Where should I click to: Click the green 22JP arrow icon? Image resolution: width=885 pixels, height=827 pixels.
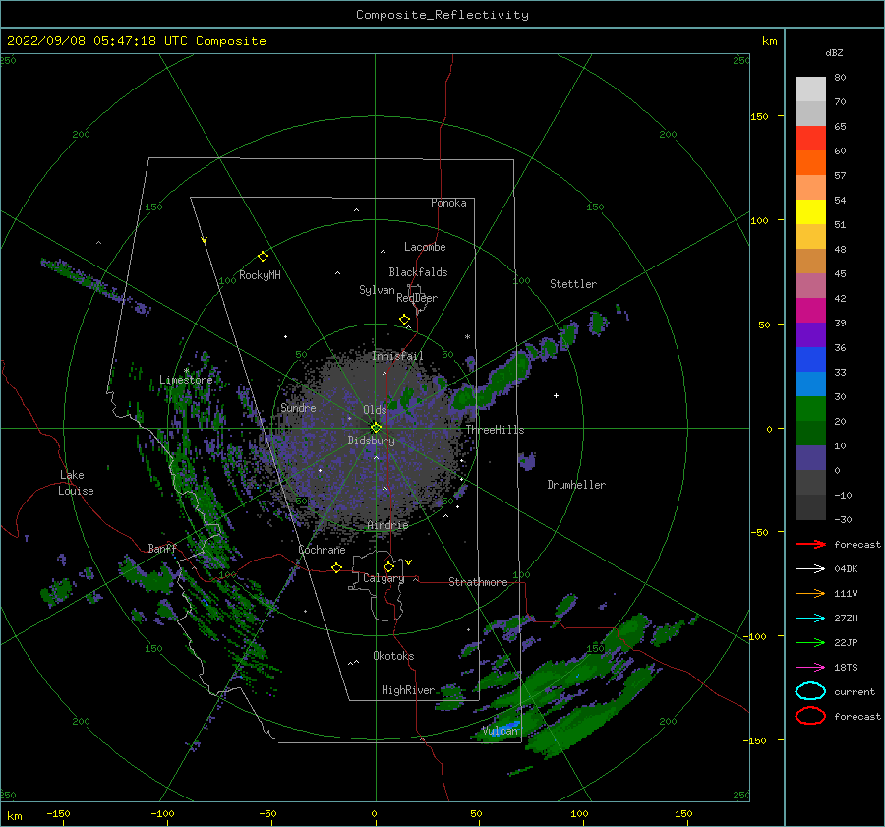pyautogui.click(x=810, y=642)
